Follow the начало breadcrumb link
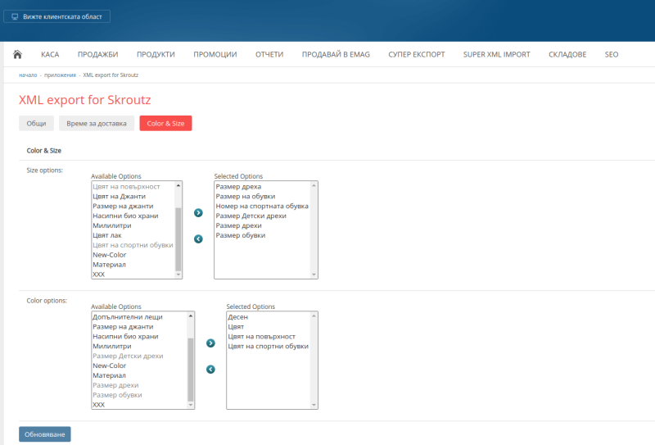655x445 pixels. coord(28,75)
